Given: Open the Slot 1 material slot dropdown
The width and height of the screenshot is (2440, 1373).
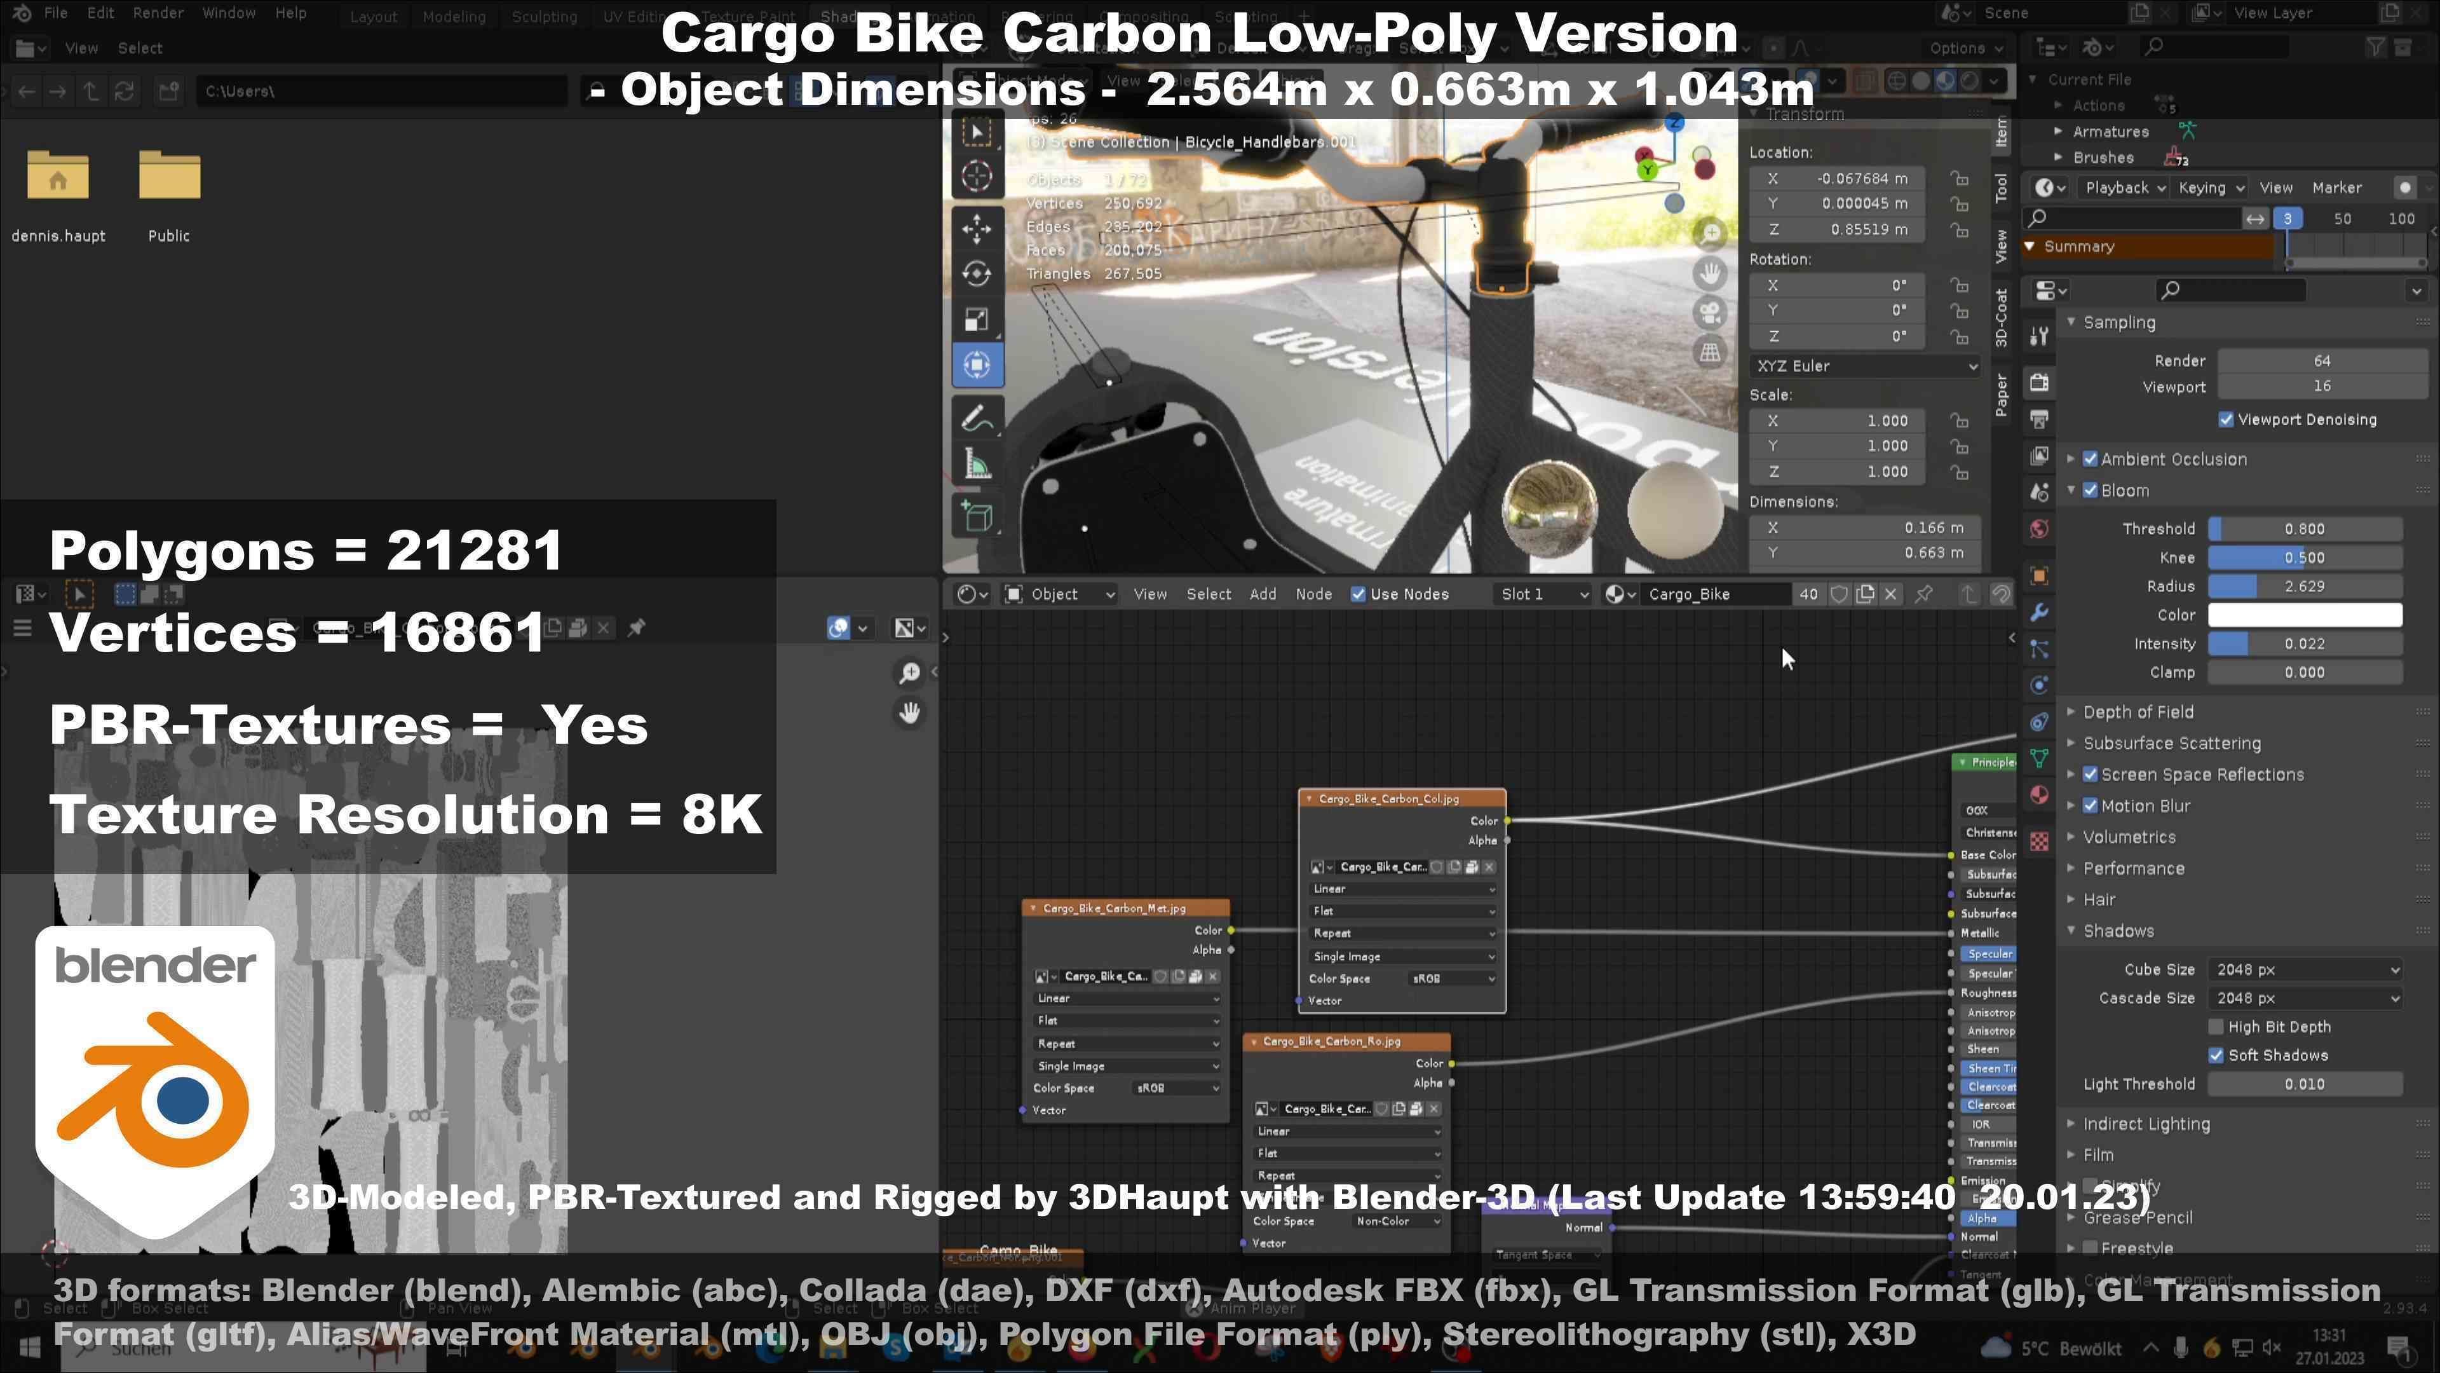Looking at the screenshot, I should click(x=1544, y=594).
